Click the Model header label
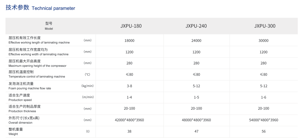Image resolution: width=305 pixels, height=139 pixels. pyautogui.click(x=49, y=29)
